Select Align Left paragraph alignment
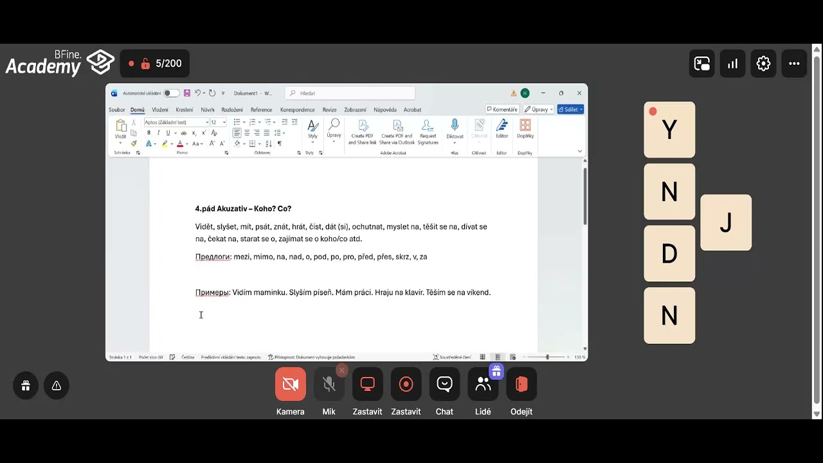 pos(237,133)
